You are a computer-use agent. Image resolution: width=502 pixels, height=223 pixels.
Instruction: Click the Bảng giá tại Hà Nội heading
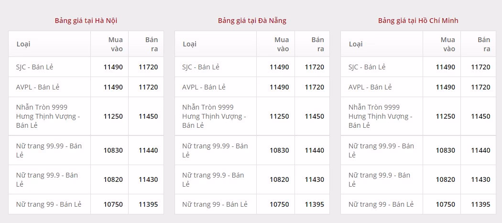86,21
